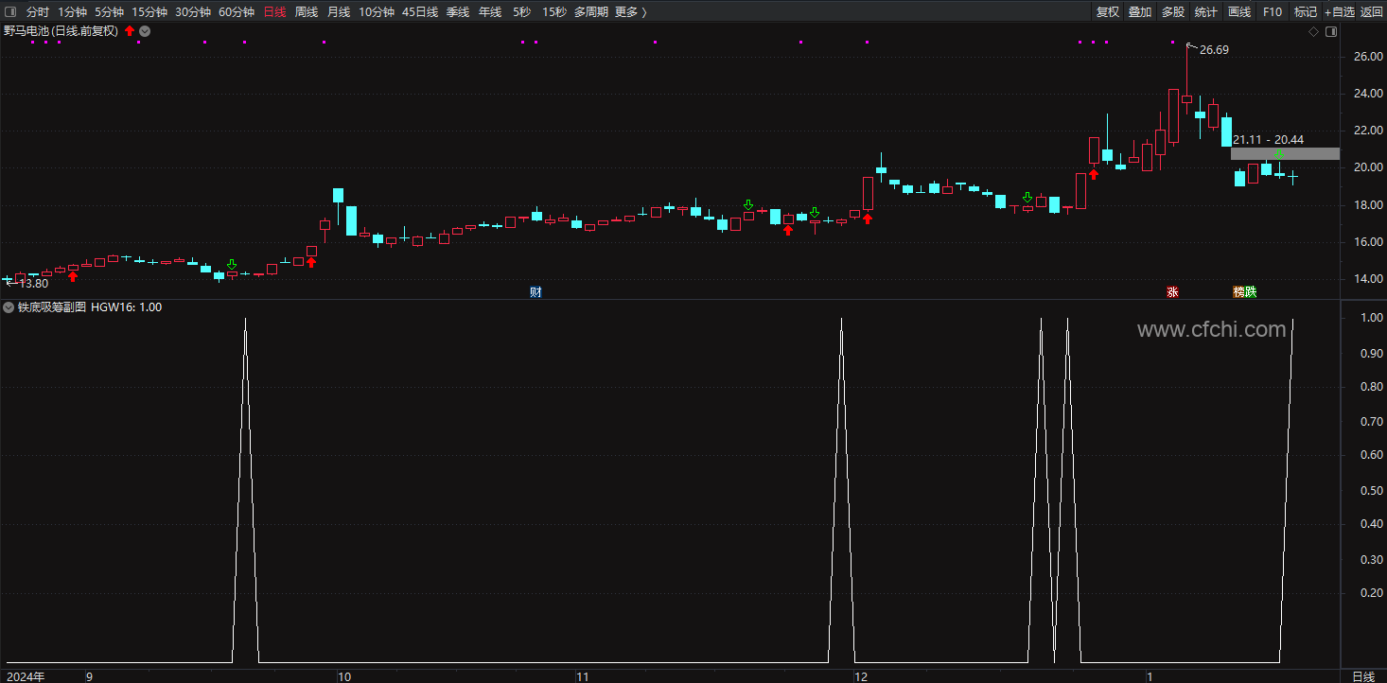
Task: Click the 13.80 low price label
Action: tap(33, 284)
